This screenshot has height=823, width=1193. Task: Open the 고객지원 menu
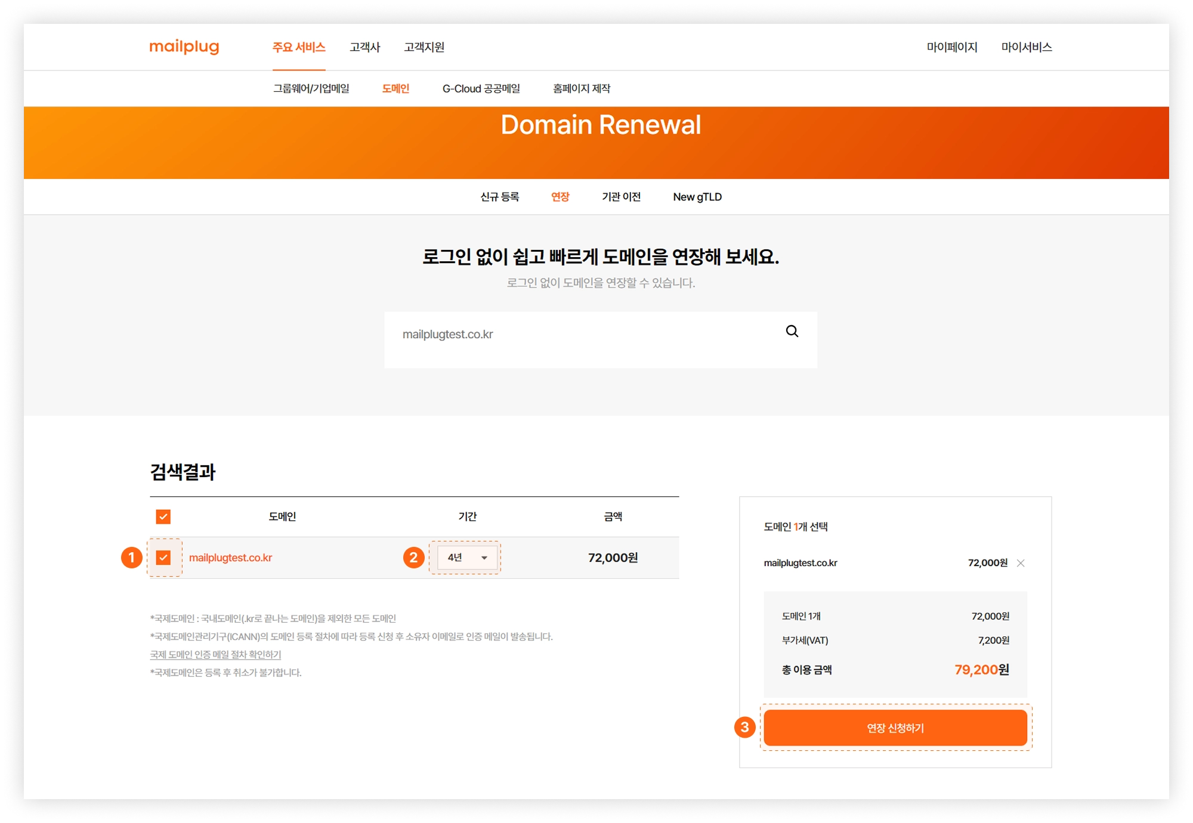[x=424, y=47]
